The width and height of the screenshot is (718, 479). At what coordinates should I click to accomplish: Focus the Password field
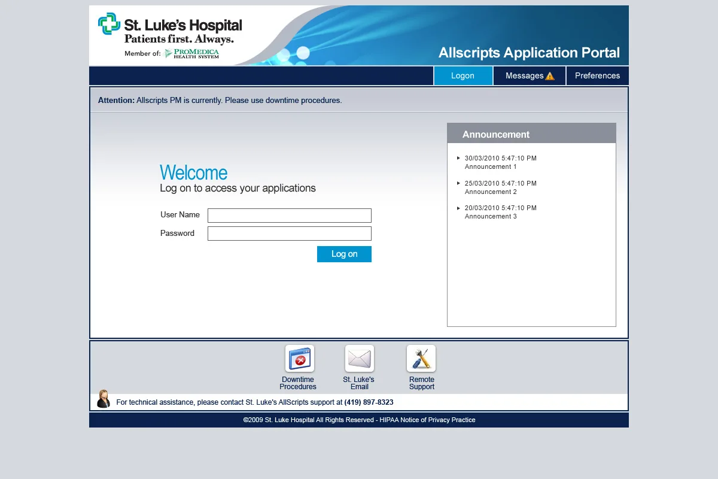click(x=290, y=234)
